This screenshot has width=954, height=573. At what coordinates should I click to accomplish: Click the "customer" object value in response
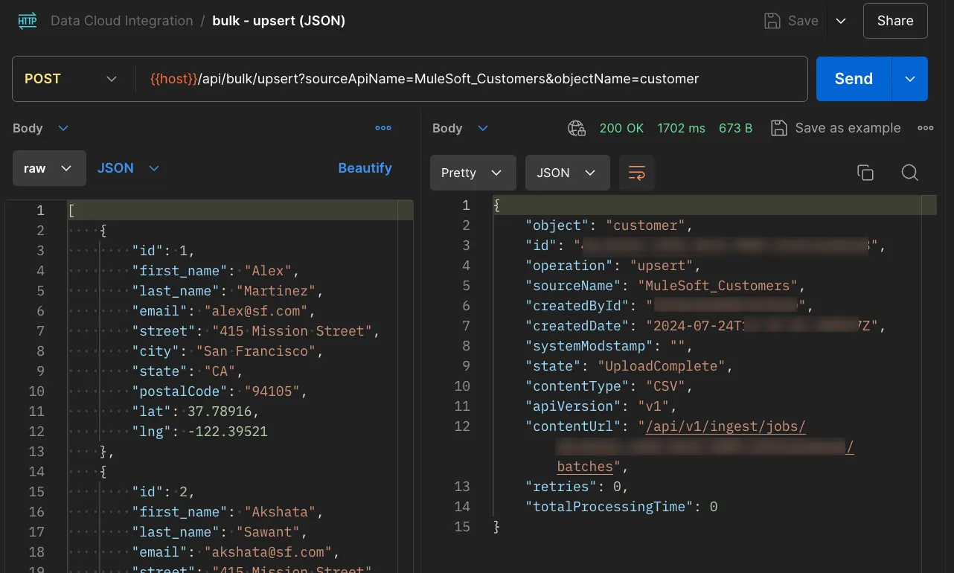(x=646, y=225)
